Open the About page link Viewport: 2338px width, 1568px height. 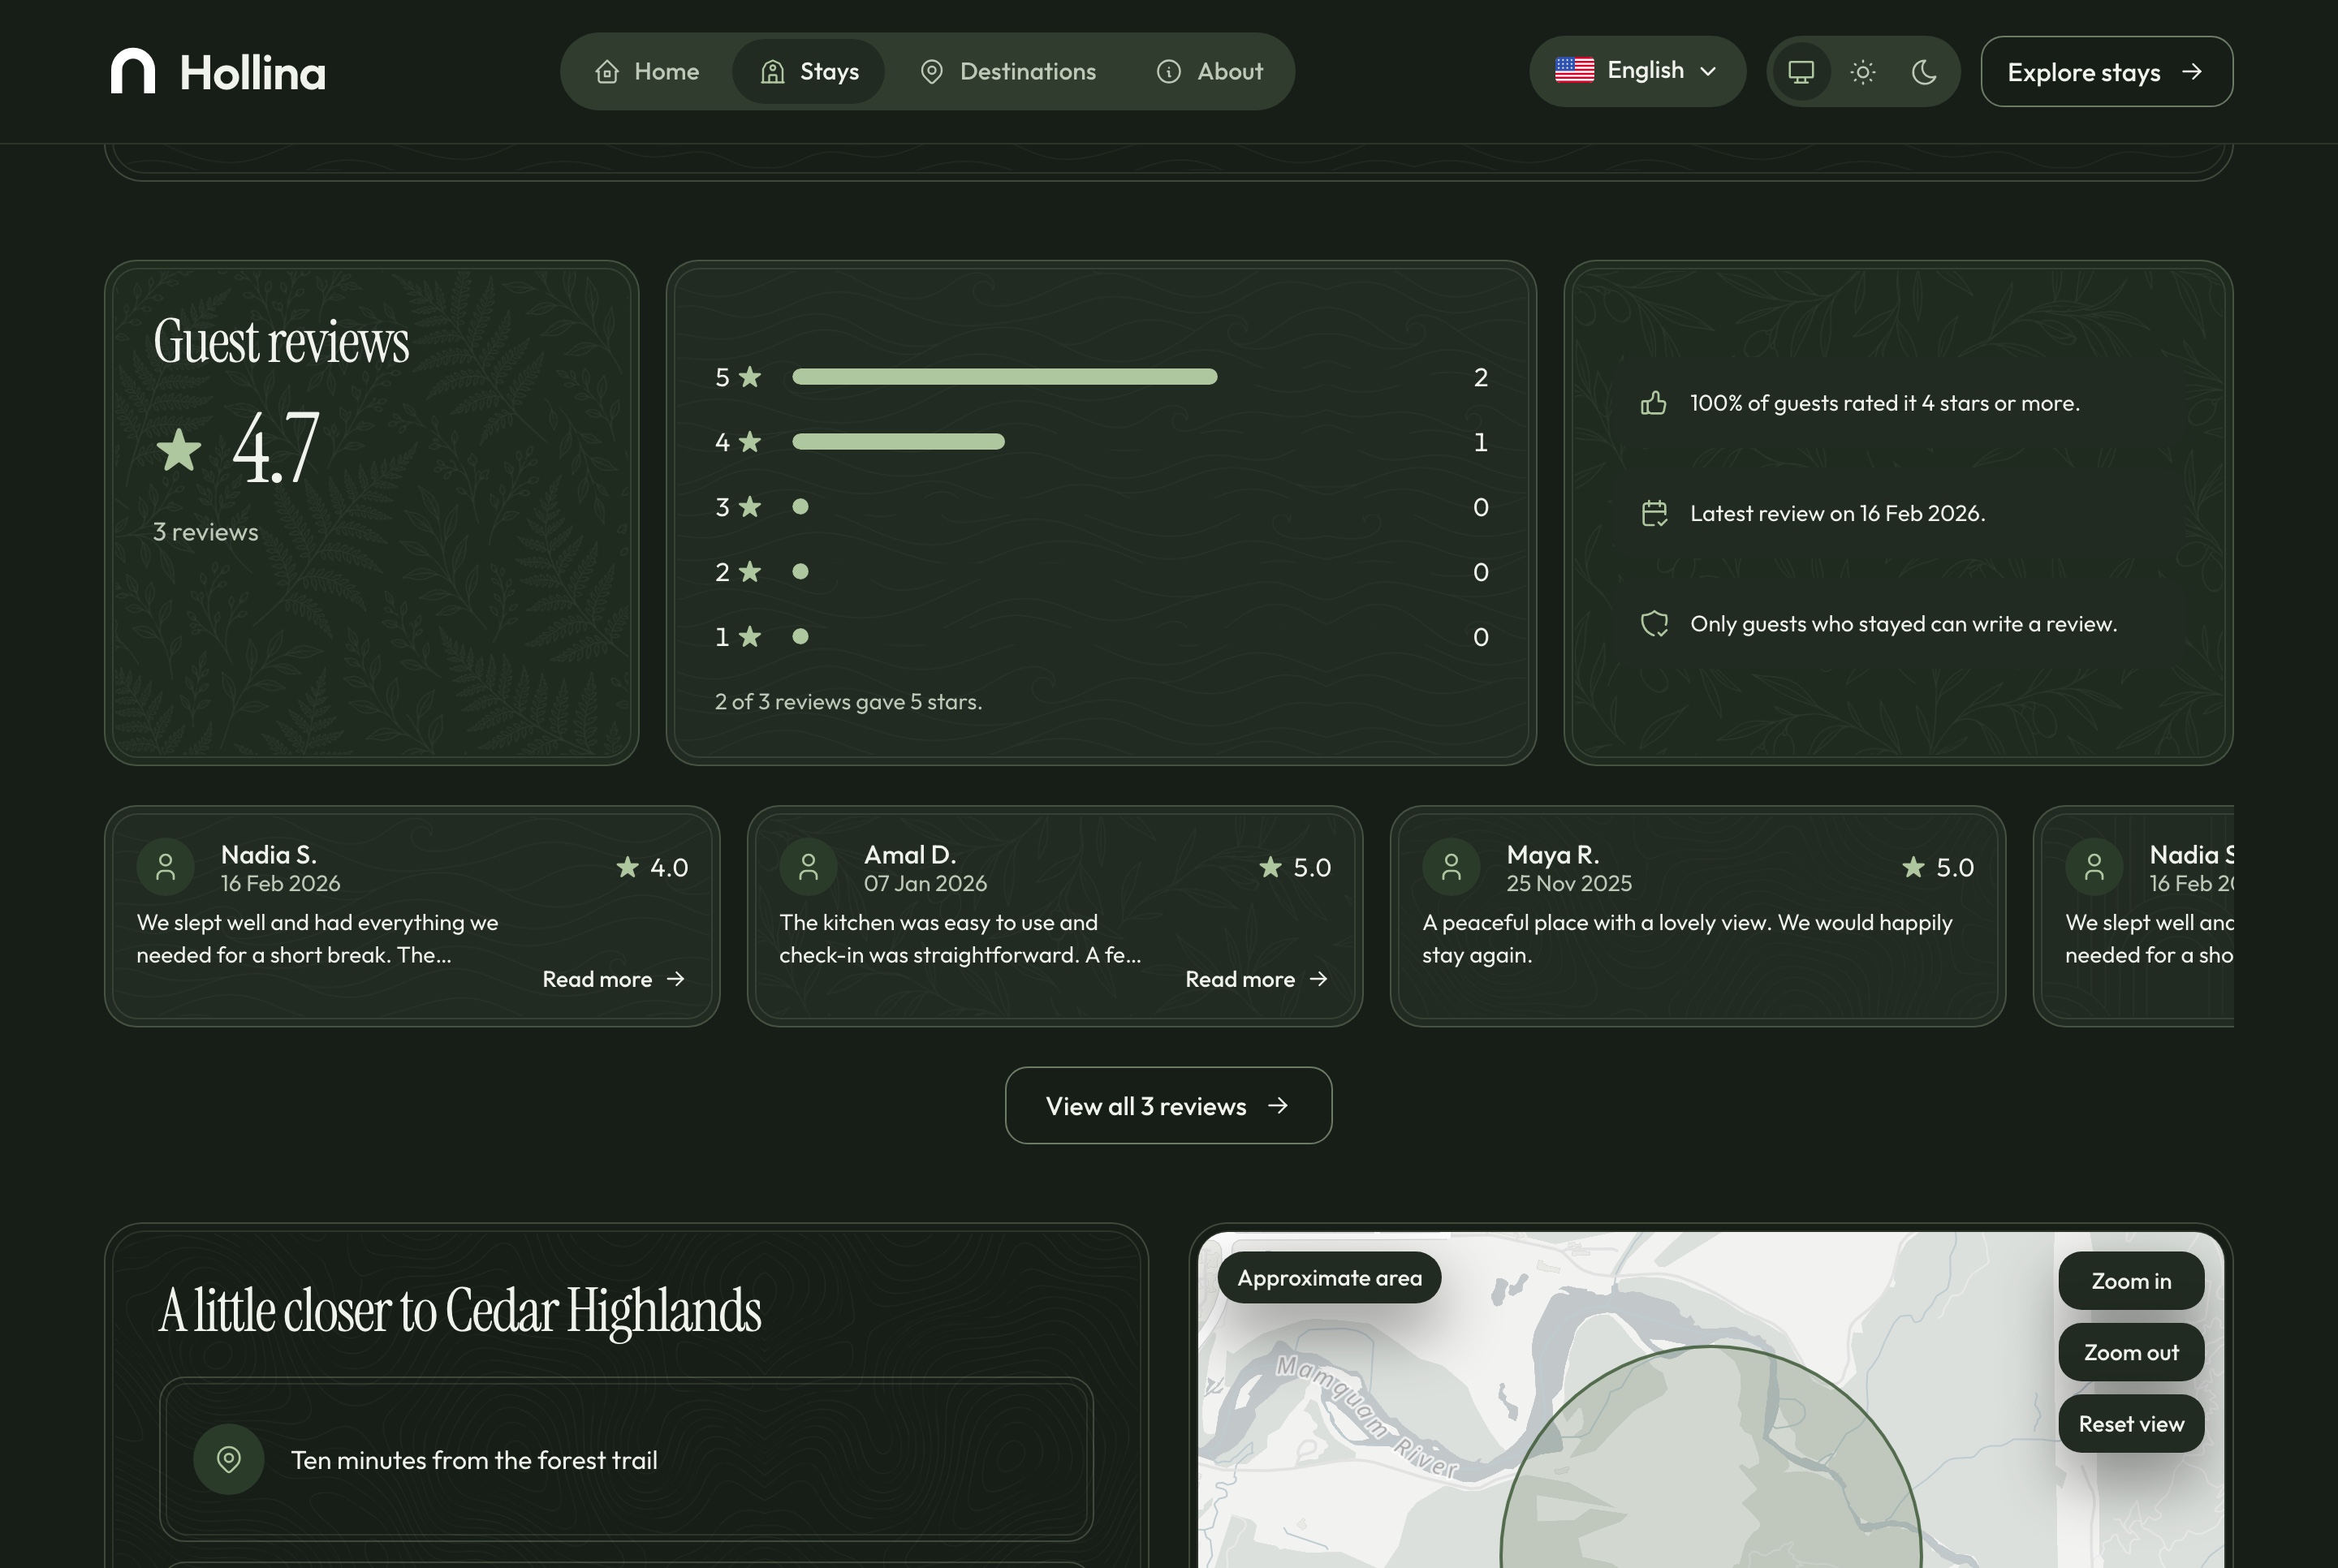pyautogui.click(x=1209, y=72)
